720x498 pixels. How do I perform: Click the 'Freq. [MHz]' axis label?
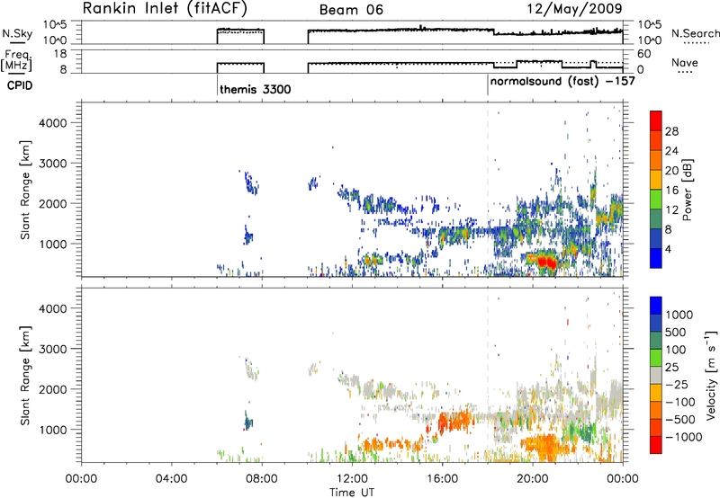tap(16, 60)
